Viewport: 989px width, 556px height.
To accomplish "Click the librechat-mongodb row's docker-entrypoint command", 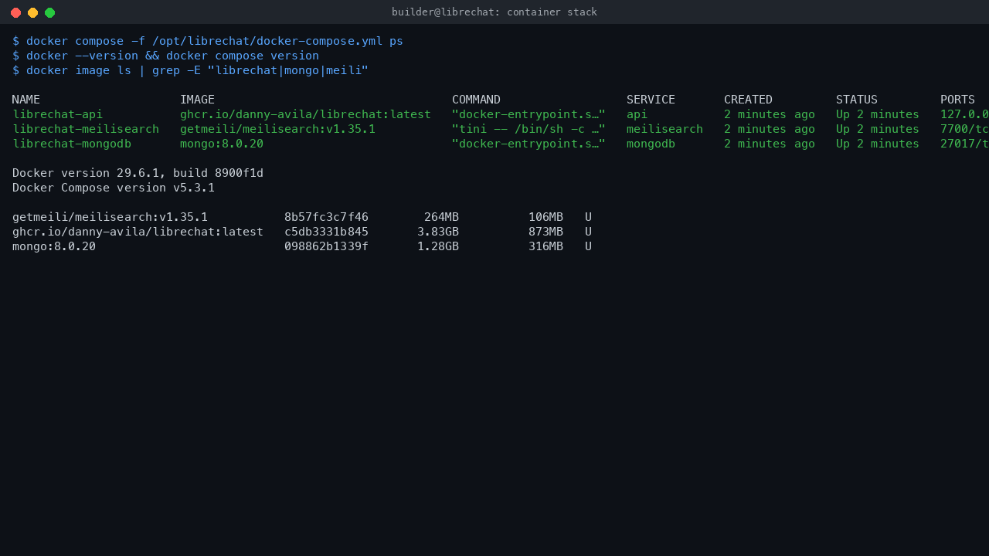I will [x=528, y=144].
